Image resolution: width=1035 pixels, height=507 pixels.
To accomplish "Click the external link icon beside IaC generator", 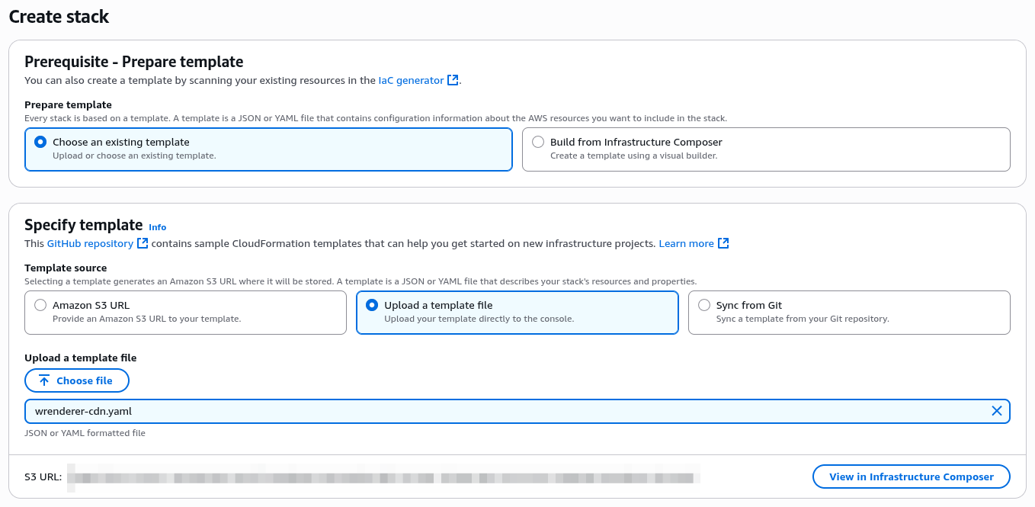I will click(x=451, y=79).
